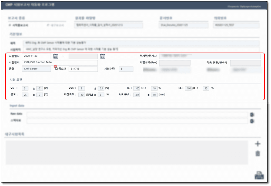271x186 pixels.
Task: Edit the CL capacitance value 100
Action: 188,88
